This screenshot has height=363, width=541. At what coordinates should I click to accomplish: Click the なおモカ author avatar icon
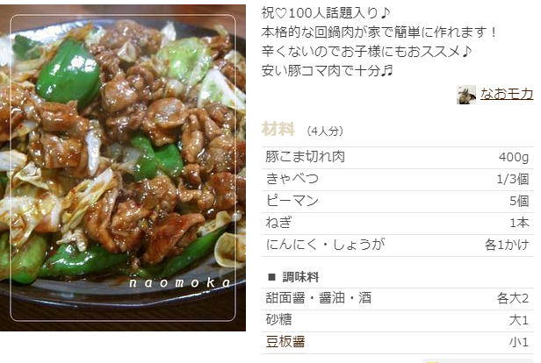point(466,95)
